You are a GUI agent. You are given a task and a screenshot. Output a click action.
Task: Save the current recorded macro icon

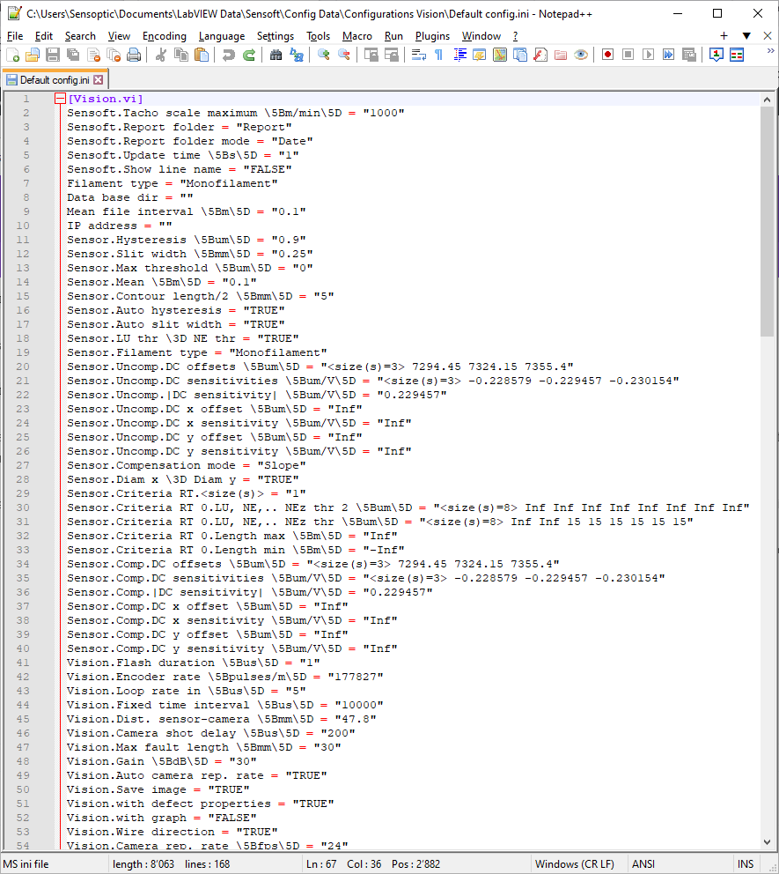pos(689,55)
